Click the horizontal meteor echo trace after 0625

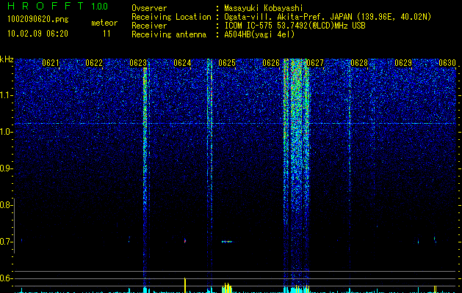pos(227,242)
